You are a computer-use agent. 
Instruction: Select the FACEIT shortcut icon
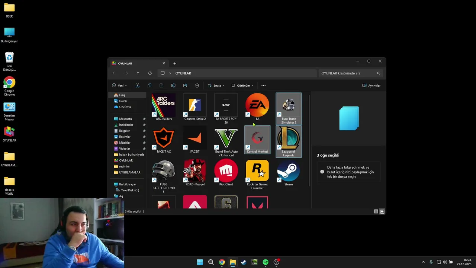[195, 140]
